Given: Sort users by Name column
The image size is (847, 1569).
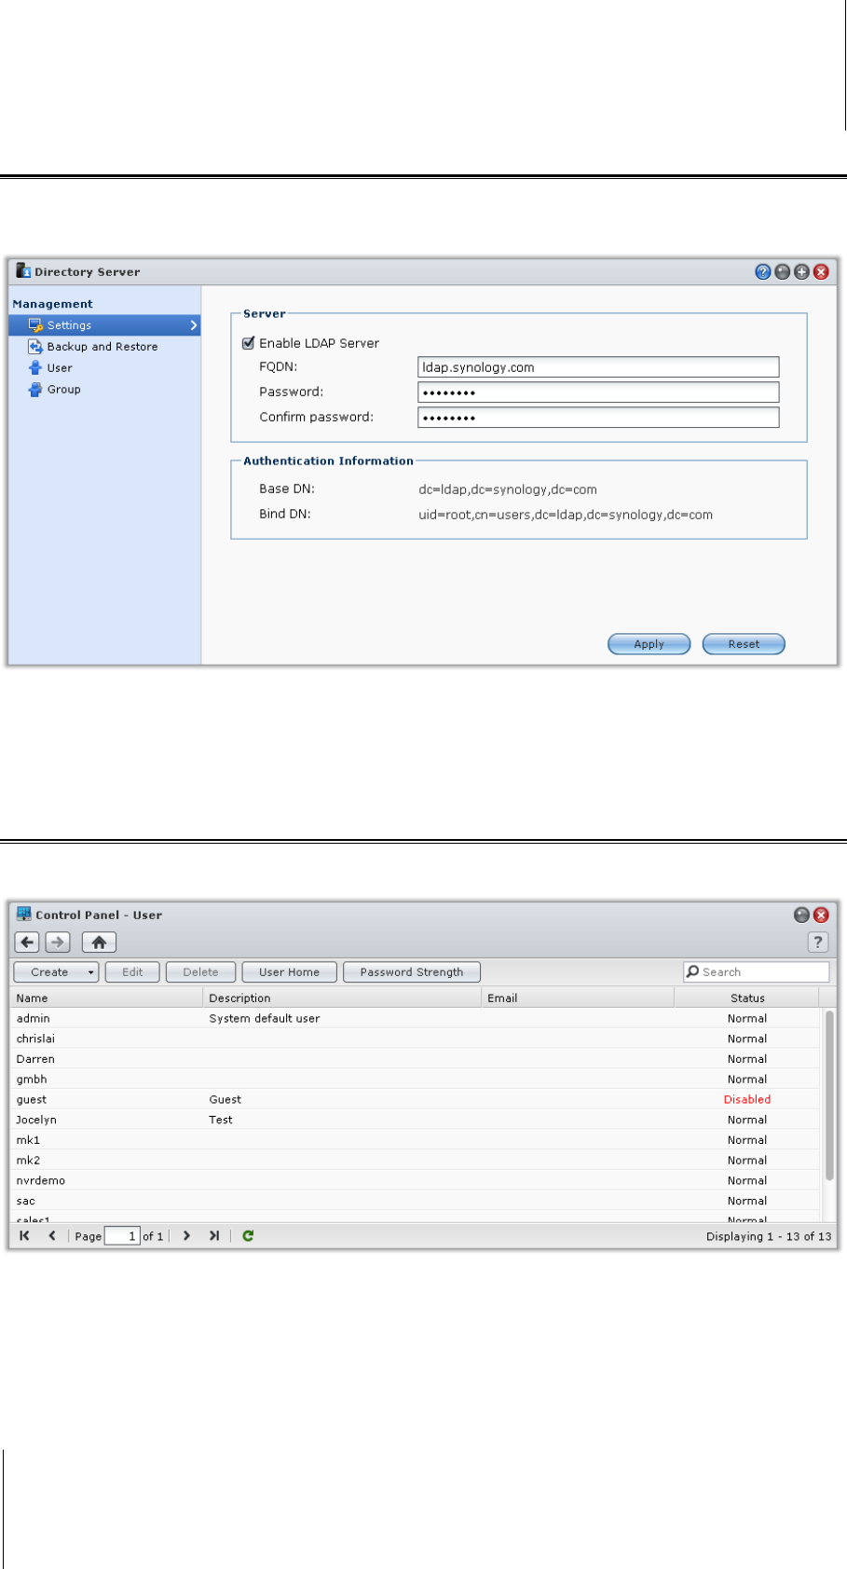Looking at the screenshot, I should coord(107,998).
